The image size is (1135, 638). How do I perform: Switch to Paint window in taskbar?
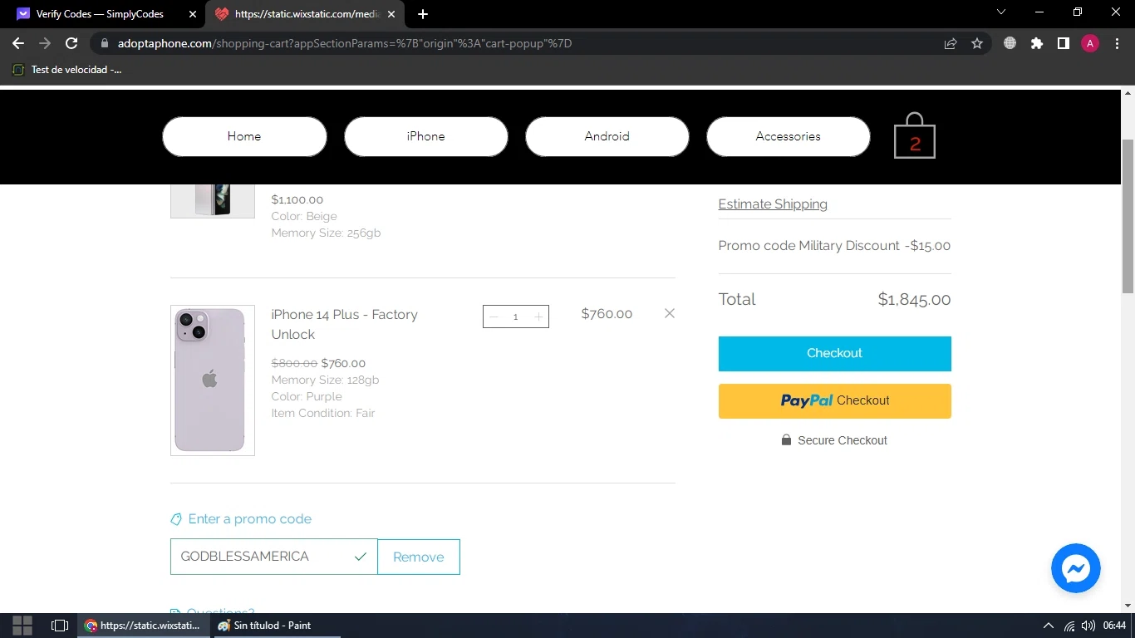[x=278, y=626]
